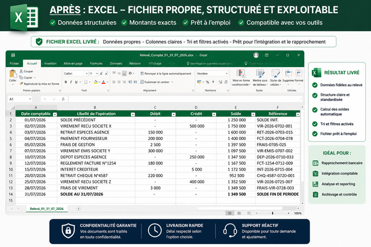The width and height of the screenshot is (371, 247).
Task: Select cell SOLDE AU 31/07/2026
Action: click(96, 194)
